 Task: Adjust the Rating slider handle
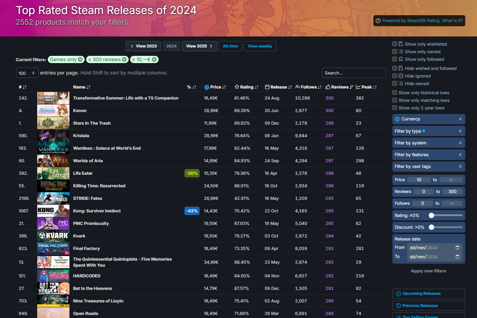[431, 215]
